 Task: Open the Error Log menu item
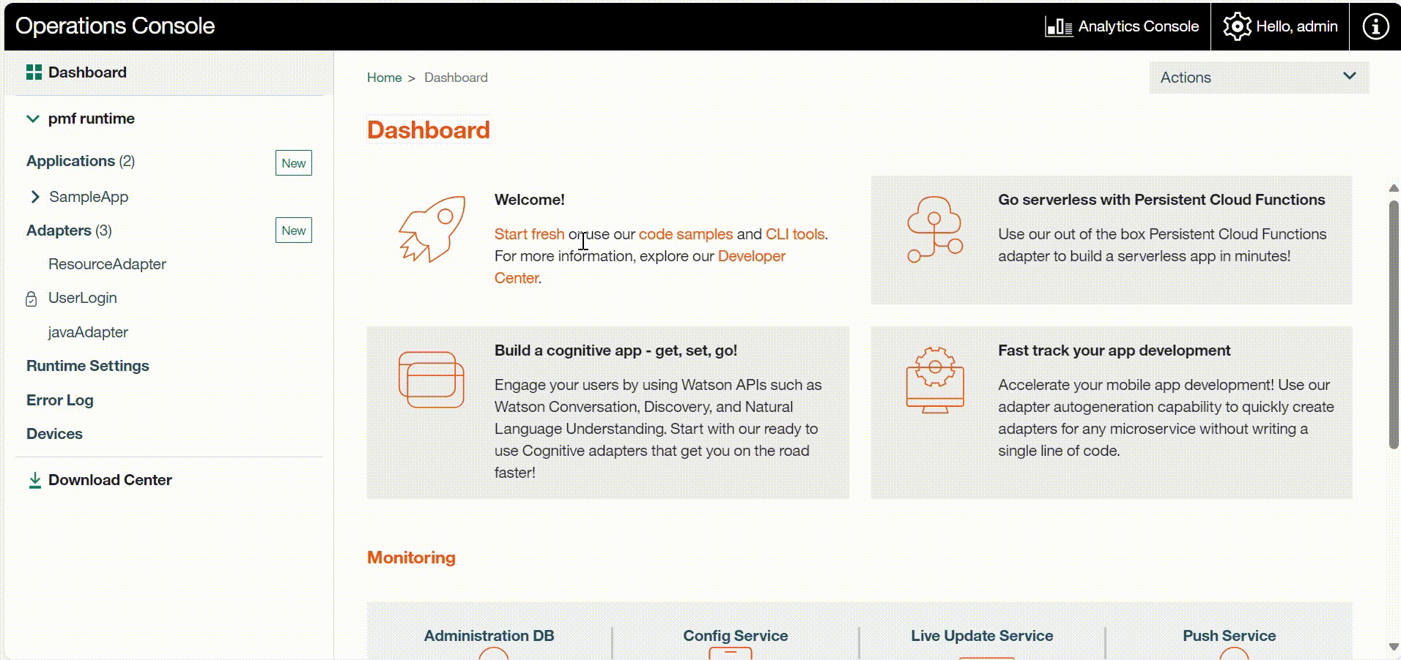tap(60, 400)
